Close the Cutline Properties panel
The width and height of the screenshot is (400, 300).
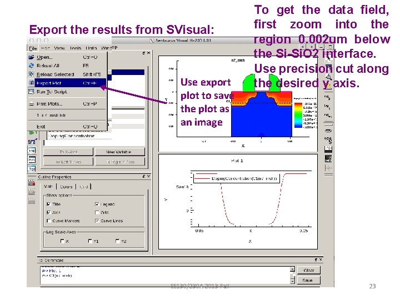pos(148,176)
